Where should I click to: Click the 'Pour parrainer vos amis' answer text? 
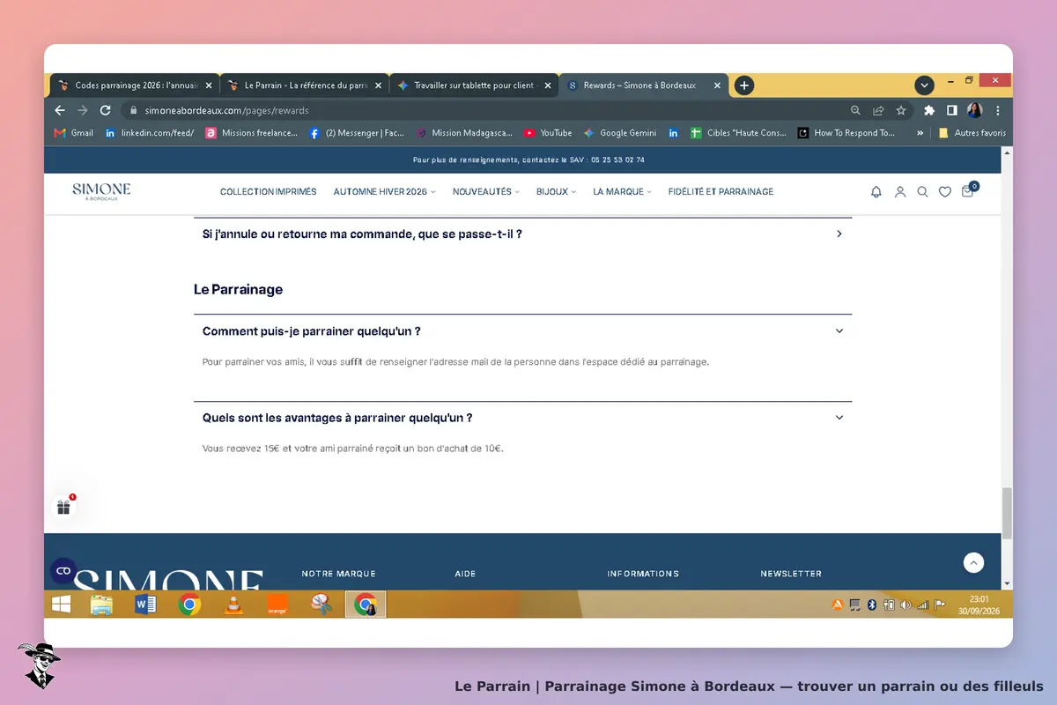pos(455,362)
